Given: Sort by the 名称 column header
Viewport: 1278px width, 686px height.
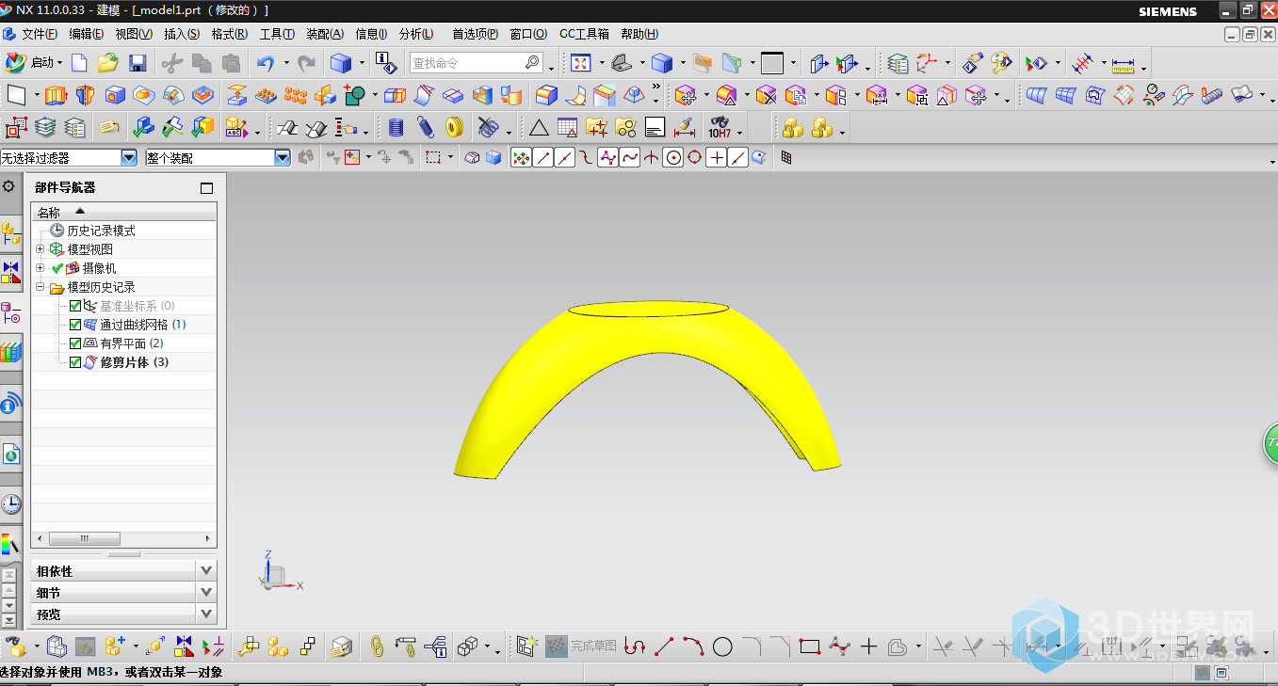Looking at the screenshot, I should [x=123, y=213].
